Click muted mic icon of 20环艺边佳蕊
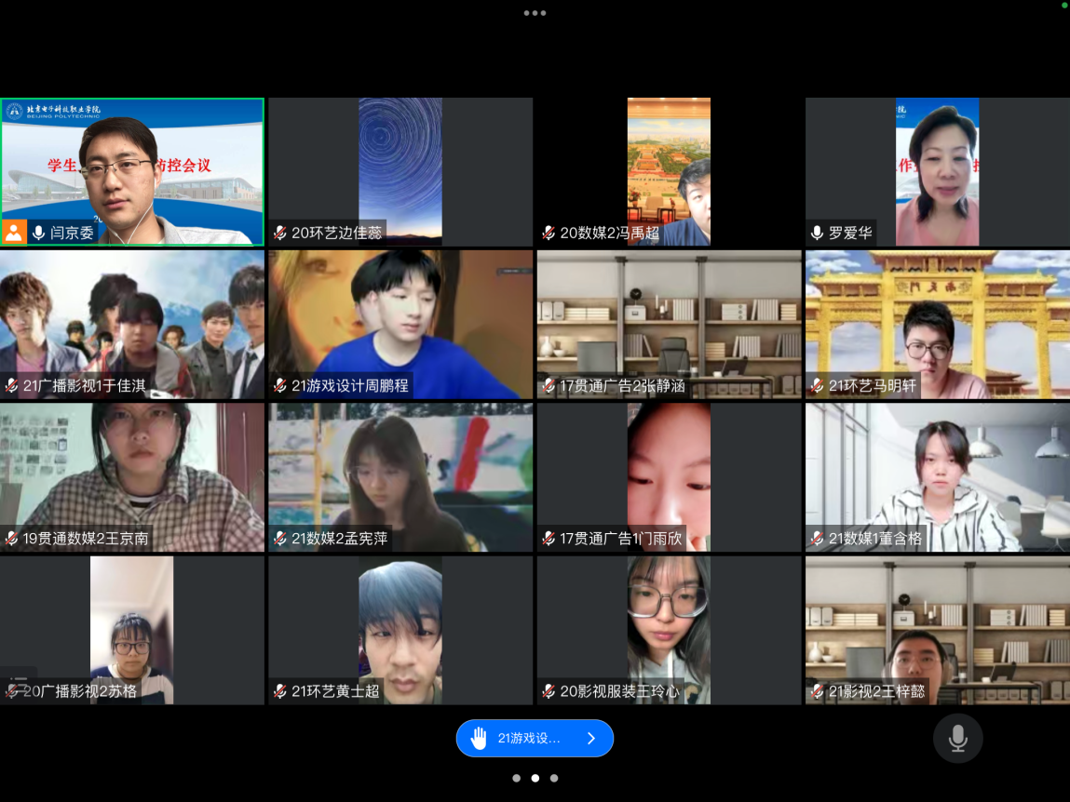 [280, 233]
